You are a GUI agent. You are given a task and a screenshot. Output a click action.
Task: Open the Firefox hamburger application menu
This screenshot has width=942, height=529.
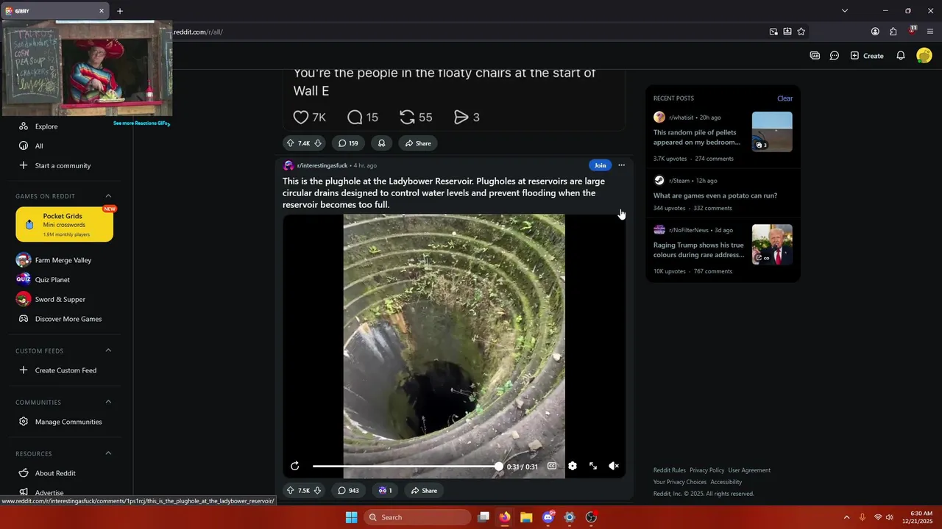tap(930, 32)
